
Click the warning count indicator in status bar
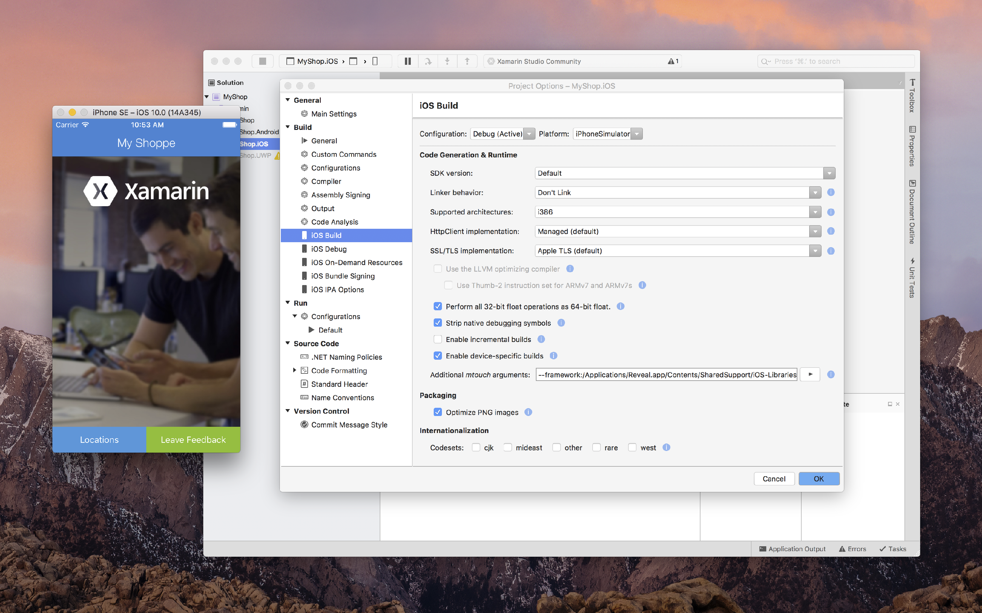point(673,61)
